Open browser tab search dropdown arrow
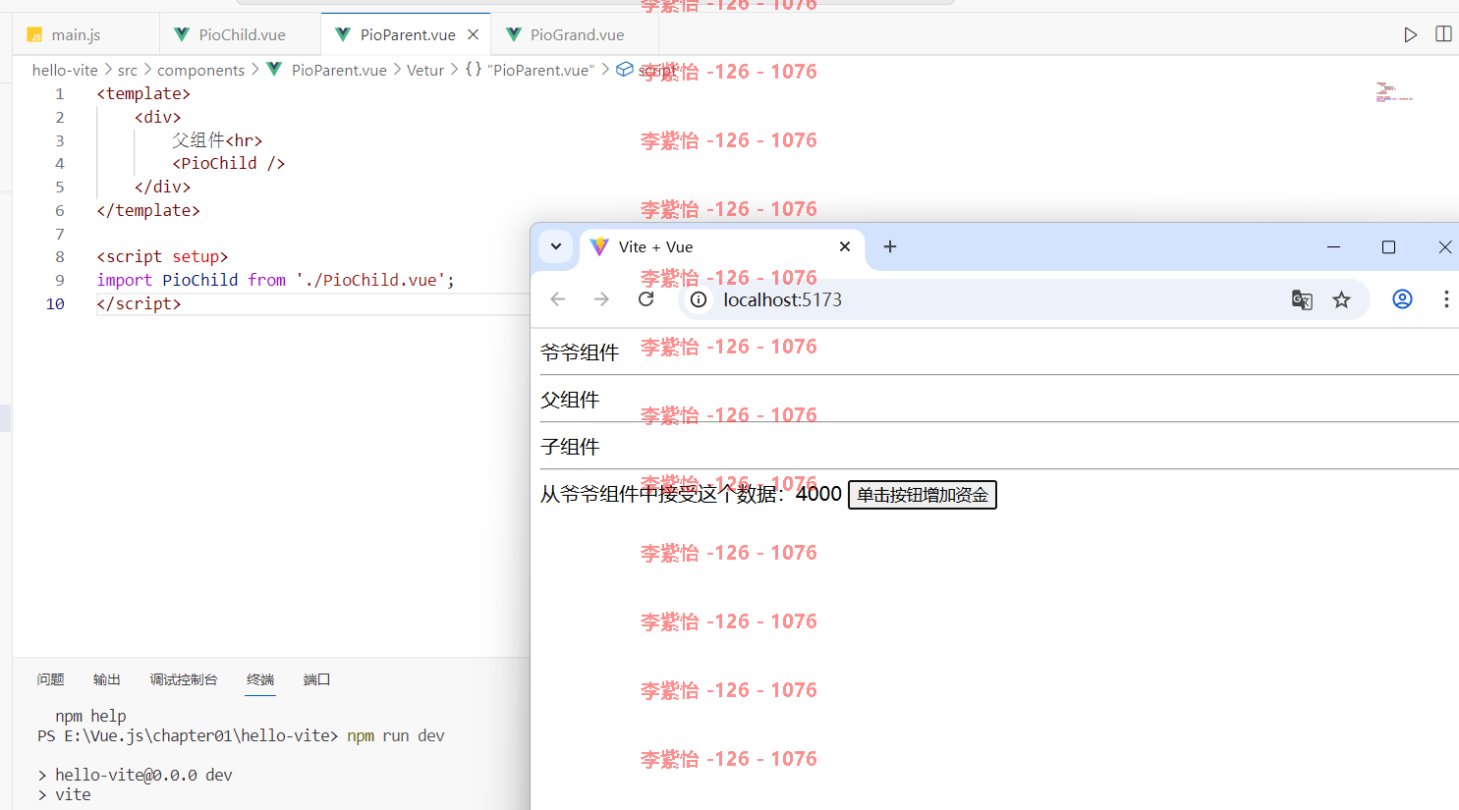 pos(556,246)
